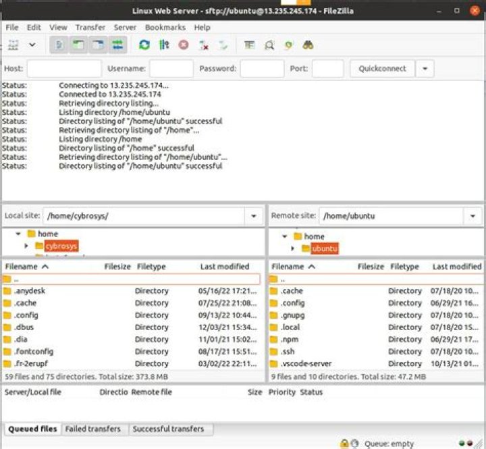Switch to the Failed transfers tab

pyautogui.click(x=92, y=429)
